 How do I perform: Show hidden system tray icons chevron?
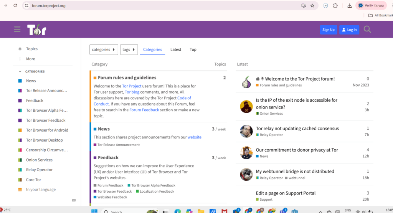(320, 211)
